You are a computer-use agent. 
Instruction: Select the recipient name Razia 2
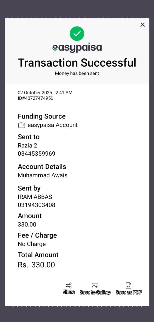click(27, 145)
